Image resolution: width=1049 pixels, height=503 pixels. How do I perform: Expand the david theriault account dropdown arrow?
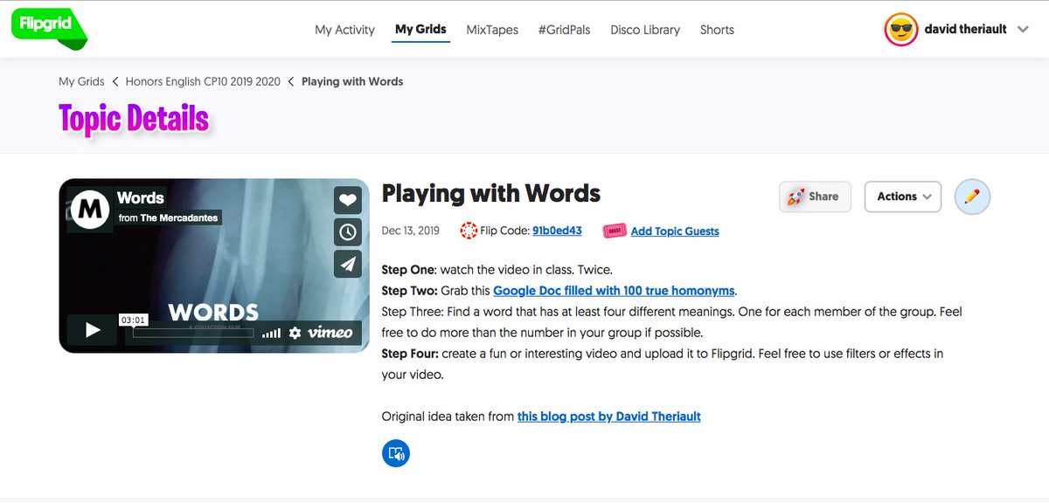click(1024, 30)
